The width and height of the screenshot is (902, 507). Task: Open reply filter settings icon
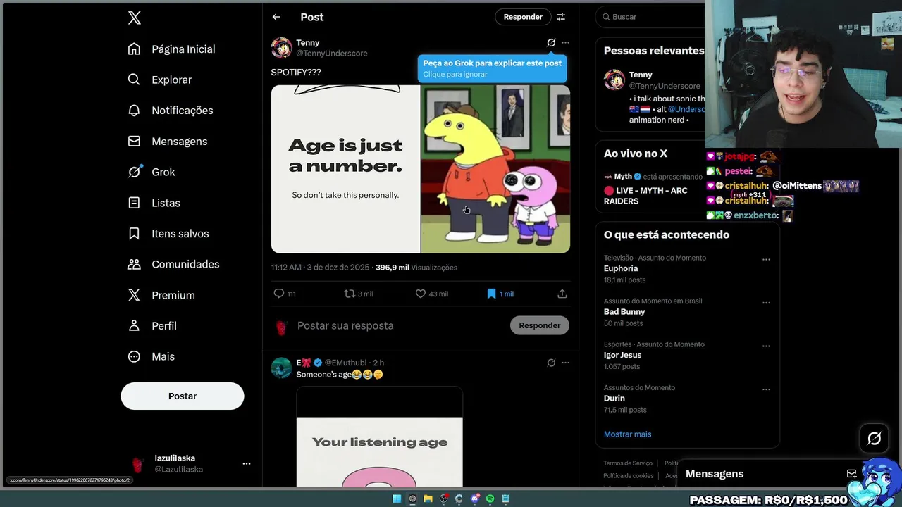[x=561, y=17]
